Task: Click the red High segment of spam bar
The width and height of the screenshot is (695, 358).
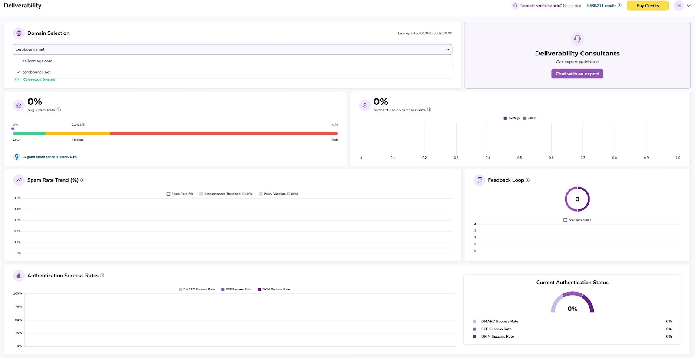Action: click(x=224, y=133)
